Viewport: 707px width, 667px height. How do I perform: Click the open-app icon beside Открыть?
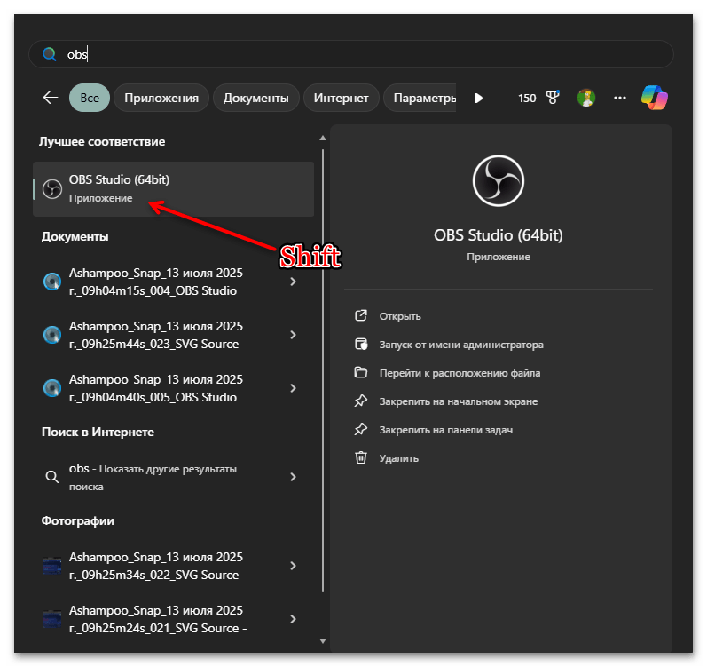coord(361,315)
